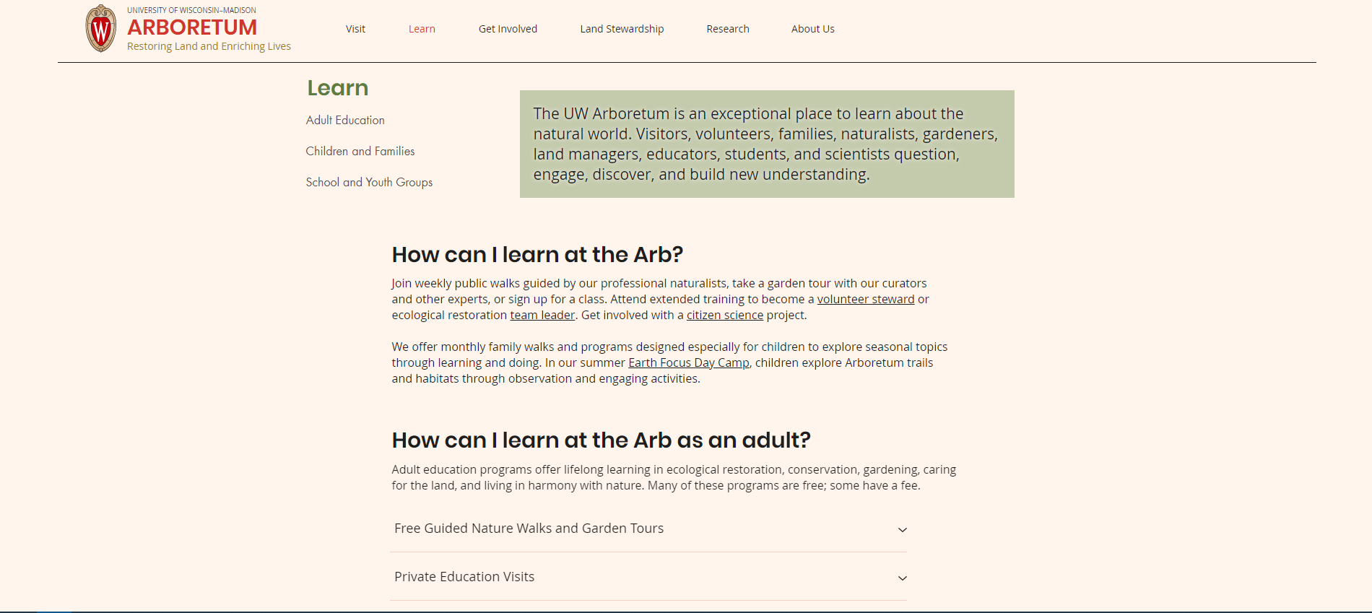
Task: Click the green Learn sidebar heading
Action: pyautogui.click(x=338, y=87)
